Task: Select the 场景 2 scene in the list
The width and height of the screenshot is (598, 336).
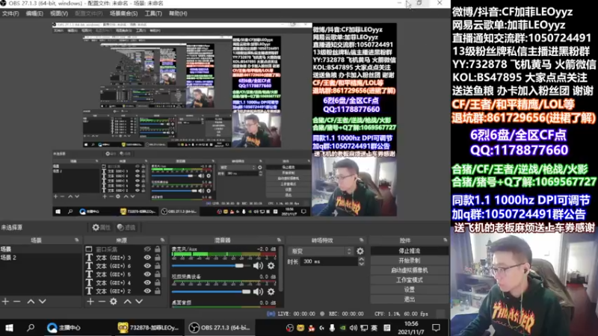Action: click(41, 258)
